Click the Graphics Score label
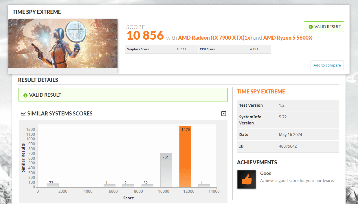Viewport: 358px width, 204px height. point(138,49)
